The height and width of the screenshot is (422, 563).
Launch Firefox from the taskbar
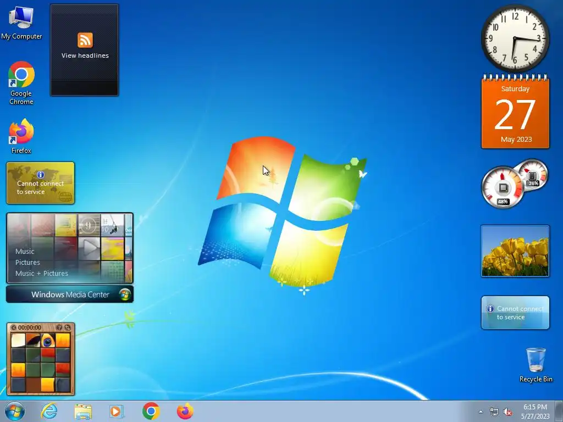185,411
